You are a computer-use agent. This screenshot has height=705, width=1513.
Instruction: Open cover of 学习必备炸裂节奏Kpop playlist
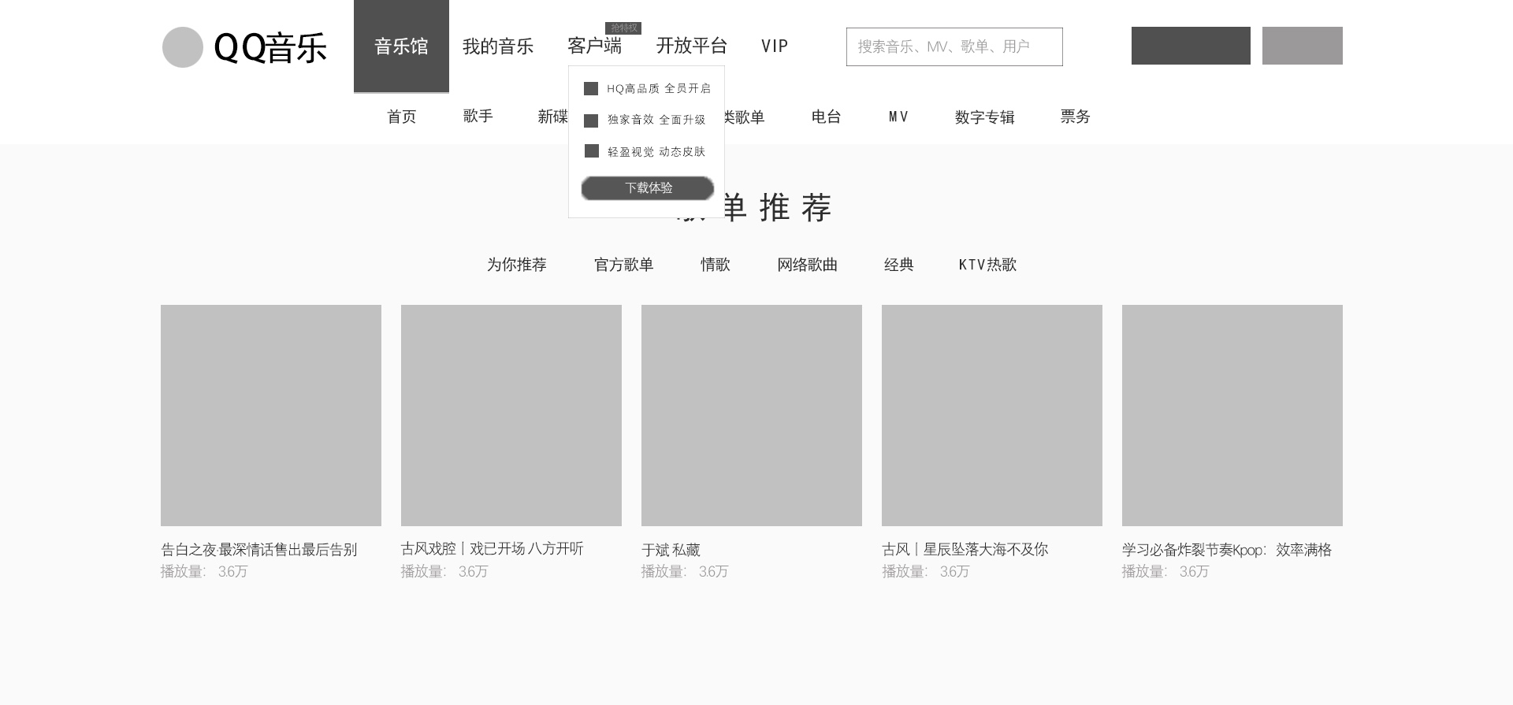point(1232,415)
